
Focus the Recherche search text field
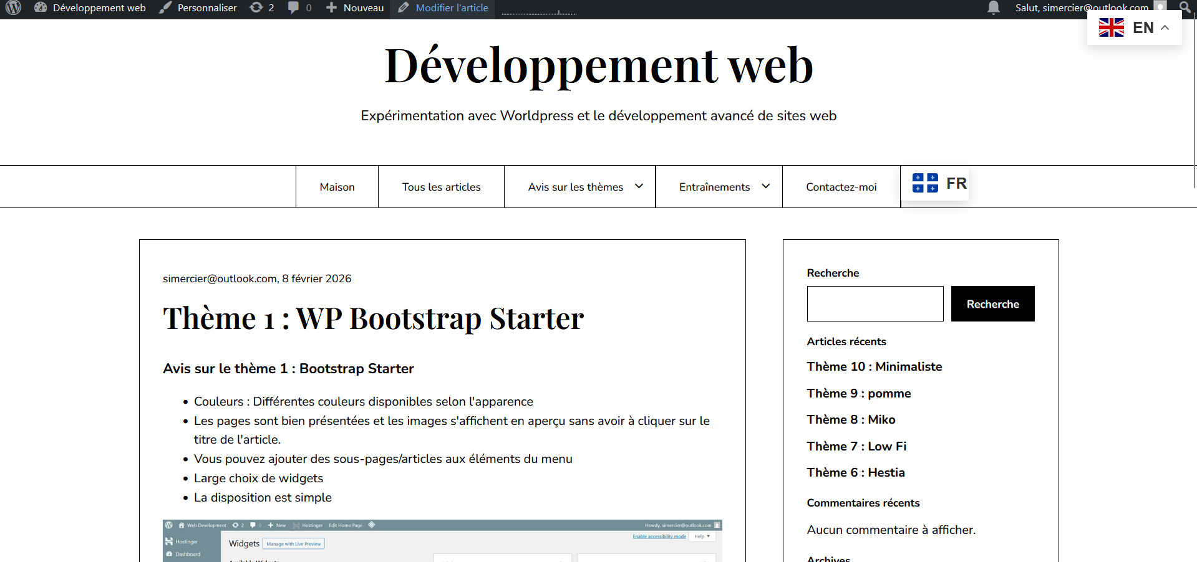coord(875,304)
